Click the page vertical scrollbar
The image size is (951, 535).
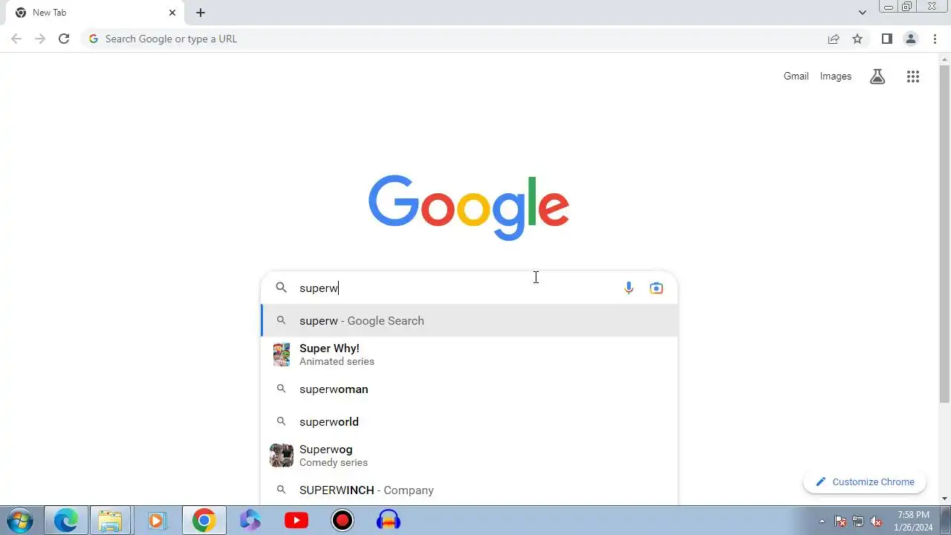[x=945, y=233]
